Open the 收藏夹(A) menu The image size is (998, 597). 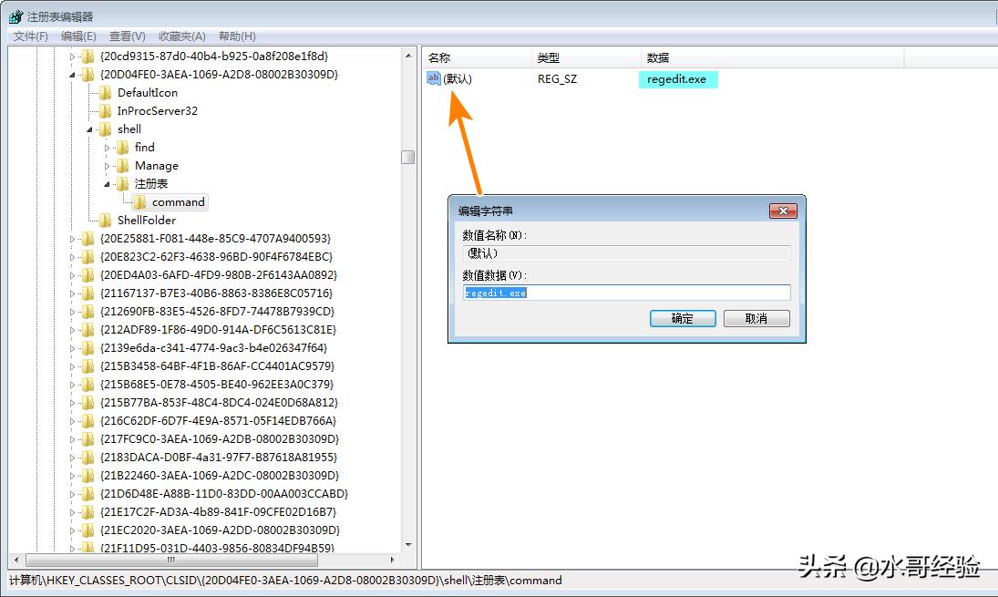182,36
